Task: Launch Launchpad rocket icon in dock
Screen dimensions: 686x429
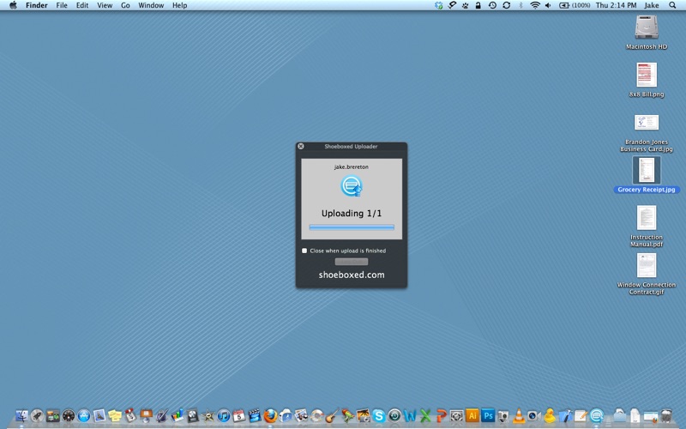Action: tap(37, 415)
